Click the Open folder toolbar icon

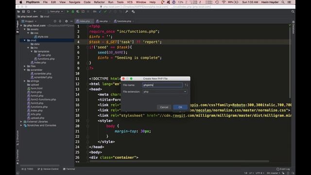click(18, 12)
